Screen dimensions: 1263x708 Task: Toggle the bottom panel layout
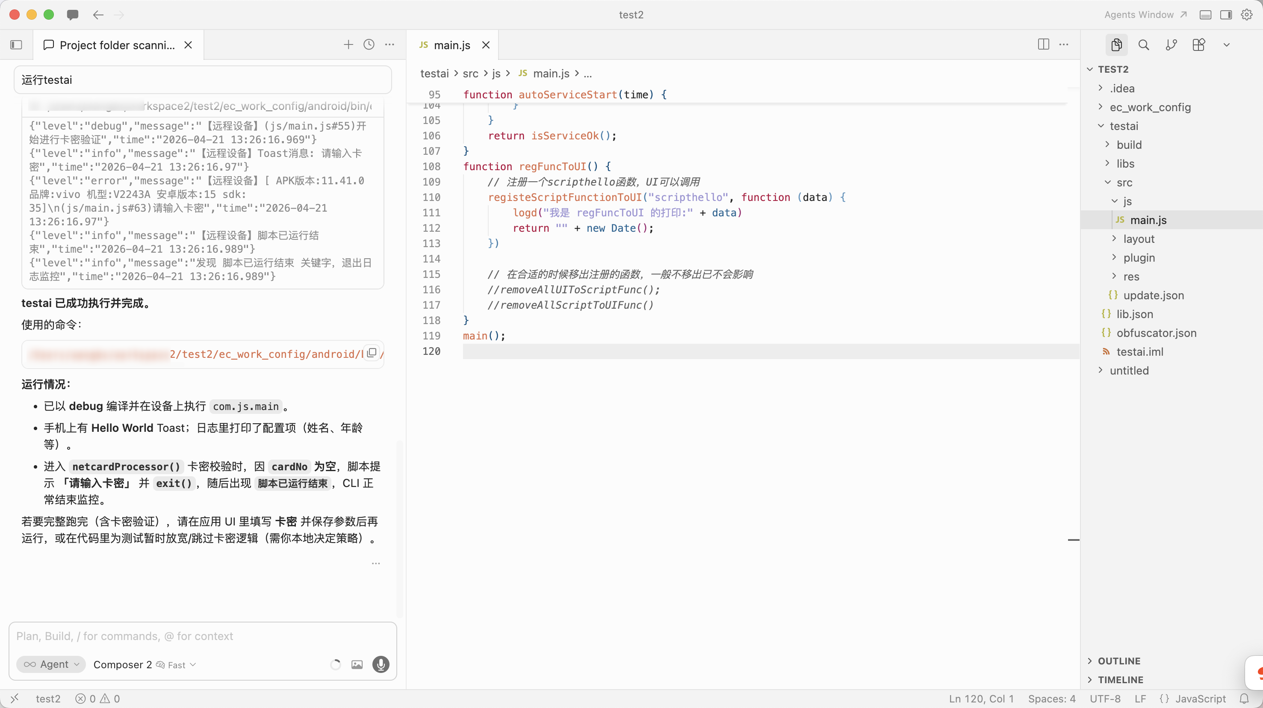(x=1205, y=15)
